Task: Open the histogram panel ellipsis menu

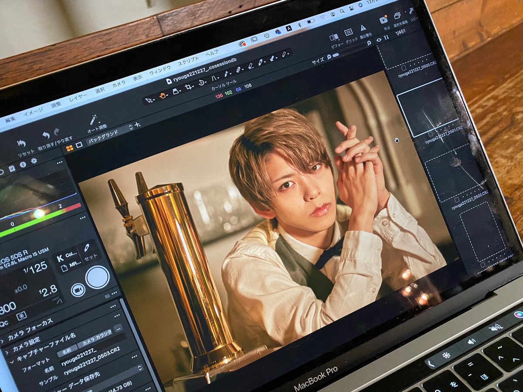Action: point(59,162)
